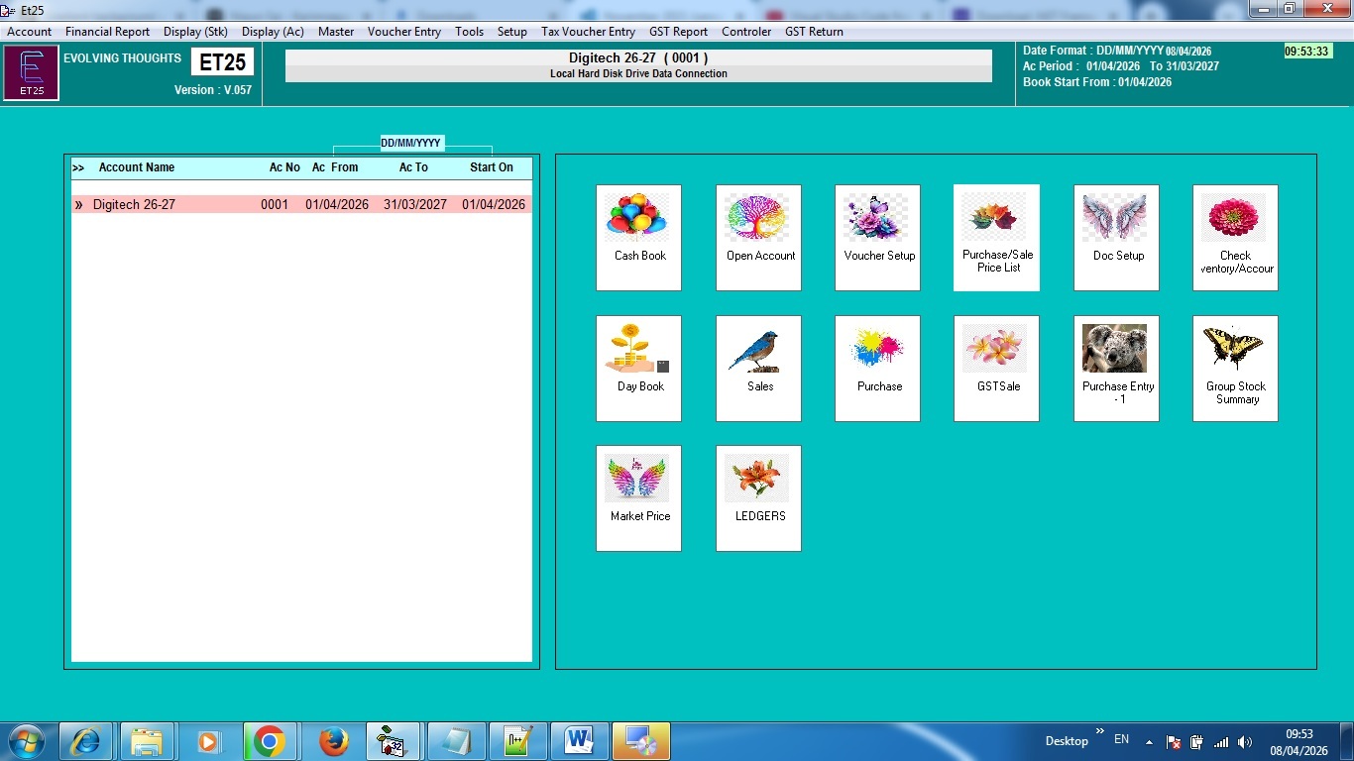
Task: Open the Doc Setup shortcut
Action: coord(1116,237)
